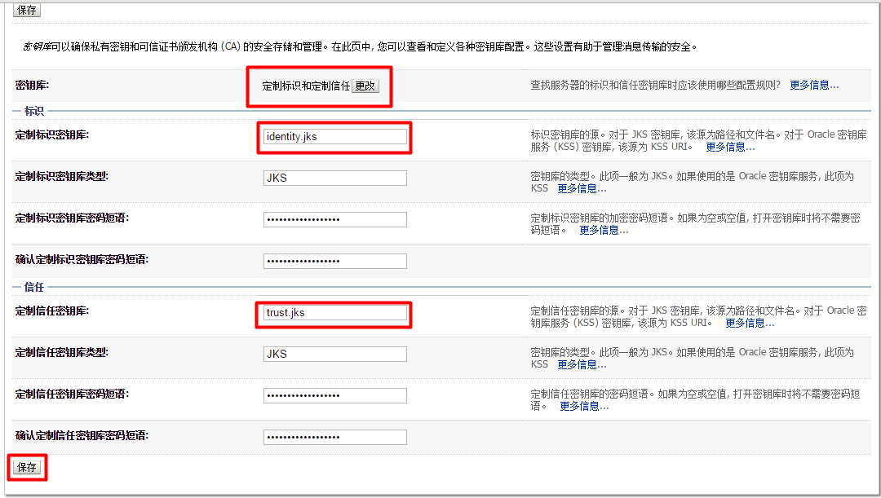Click the 定制标识密钥库: label
881x498 pixels.
point(52,134)
